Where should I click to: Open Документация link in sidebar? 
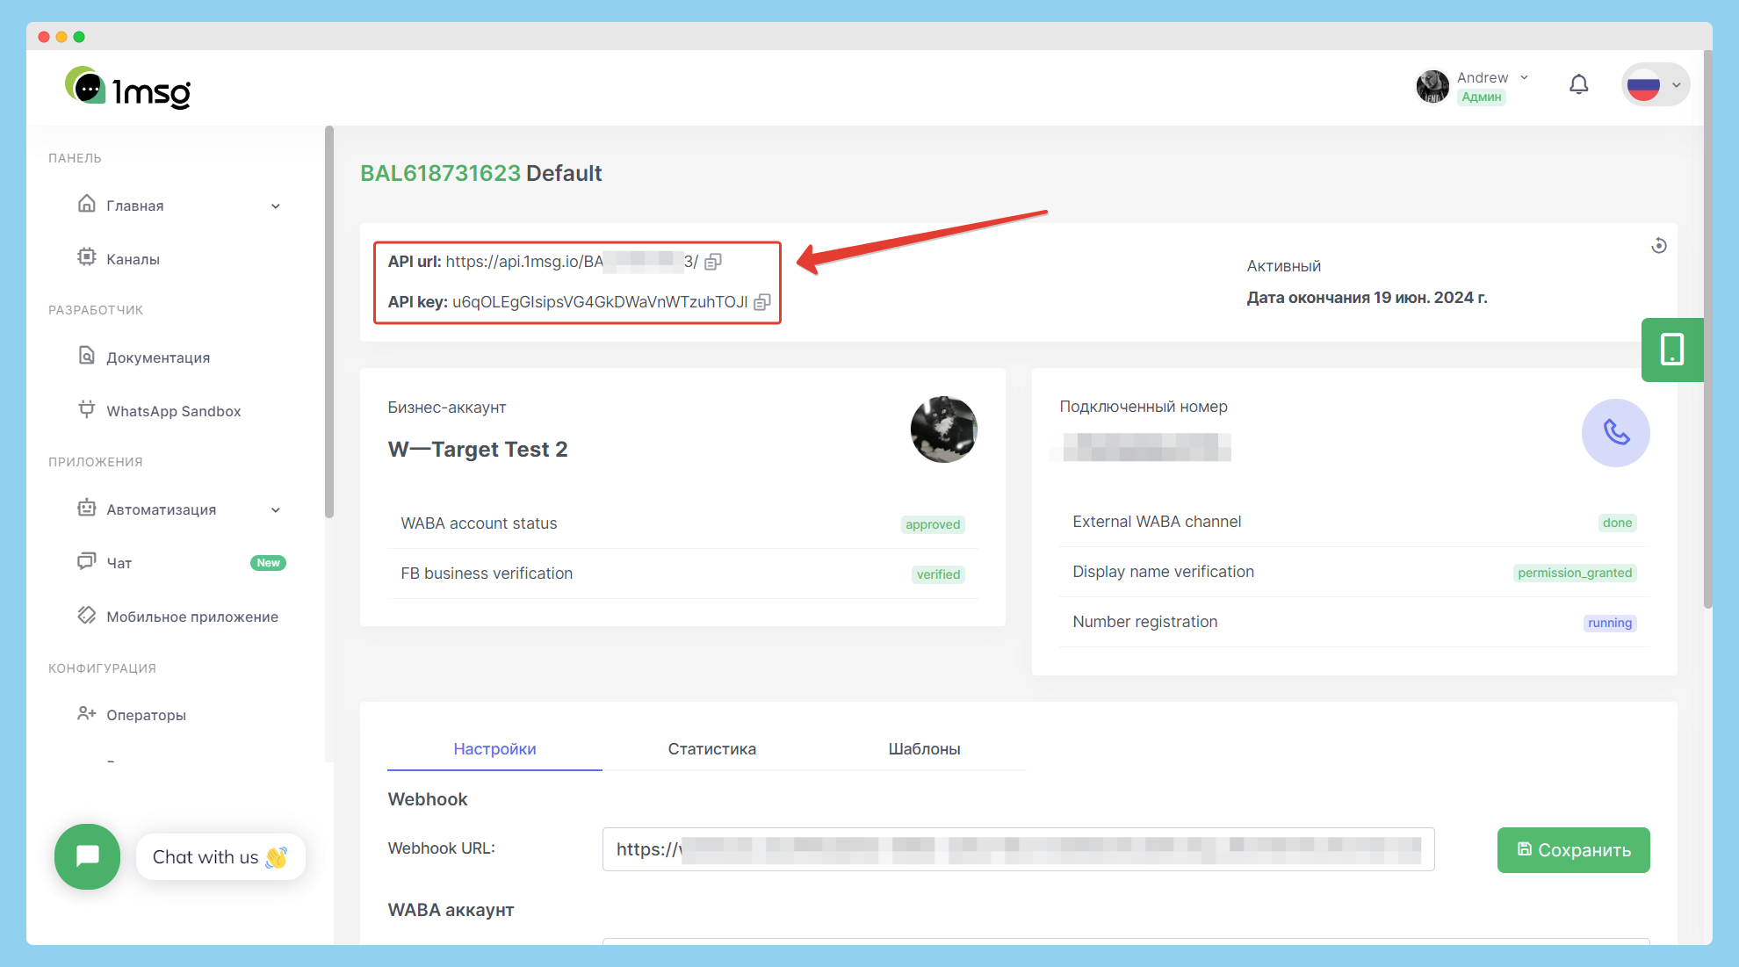(x=158, y=357)
